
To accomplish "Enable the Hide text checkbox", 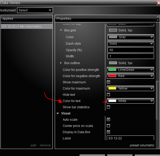I will [108, 94].
